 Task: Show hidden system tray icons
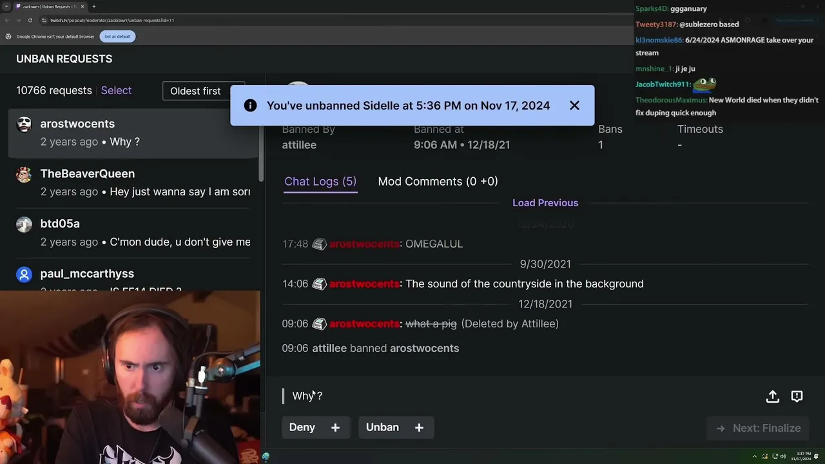click(755, 456)
